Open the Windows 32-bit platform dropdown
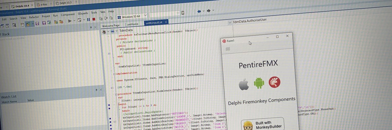 [x=145, y=15]
